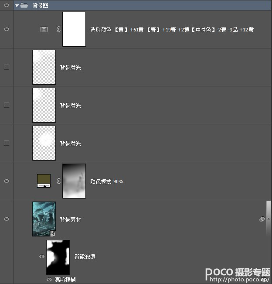Screen dimensions: 272x284
Task: Hide the 背景素材 layer with its eye icon
Action: point(7,219)
